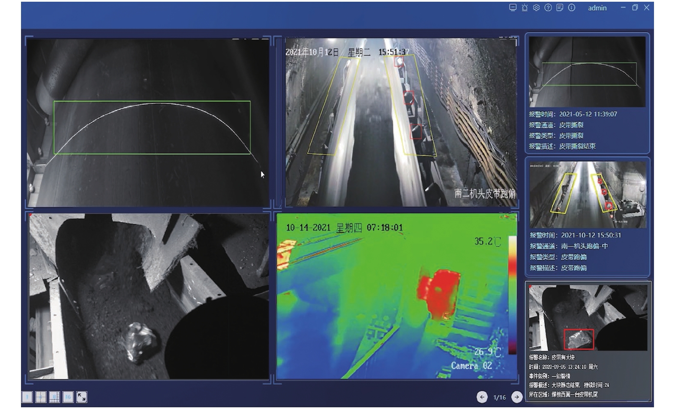
Task: Select the belt deviation camera feed
Action: click(x=401, y=122)
